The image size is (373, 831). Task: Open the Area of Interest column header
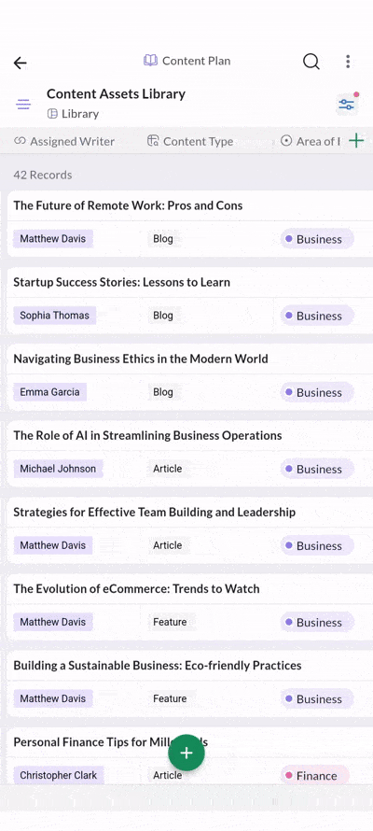(311, 141)
